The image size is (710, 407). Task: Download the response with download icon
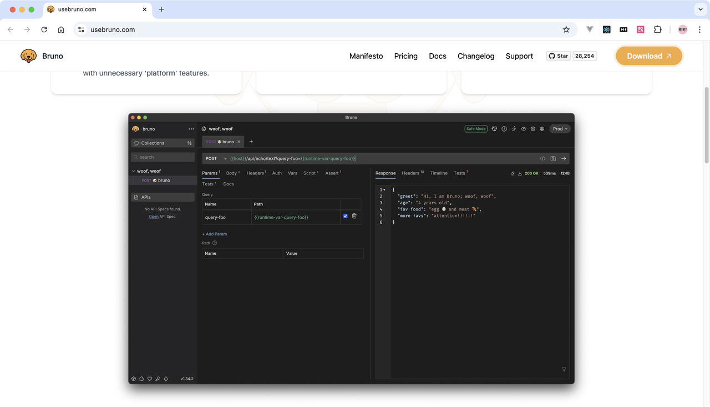[x=520, y=173]
